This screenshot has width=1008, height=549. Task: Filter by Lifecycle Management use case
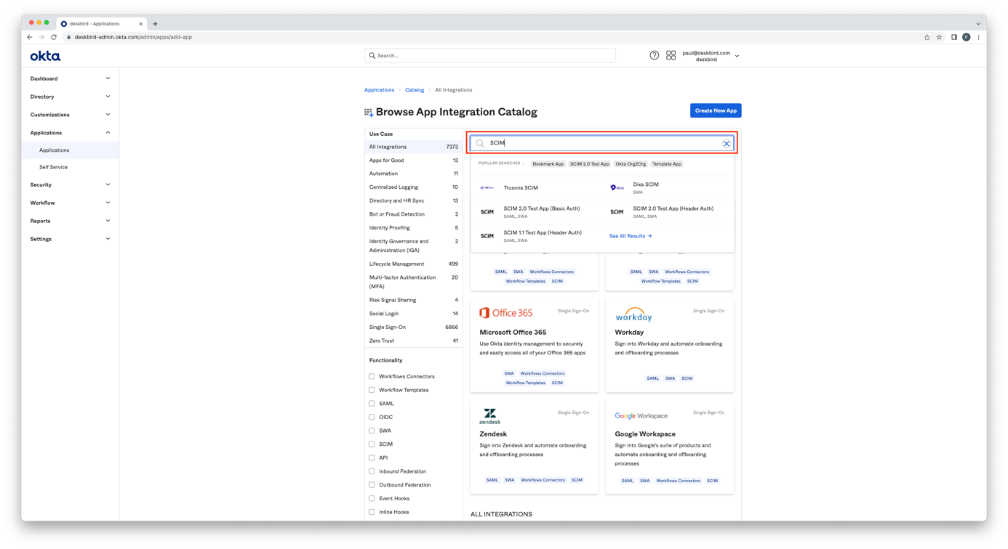click(396, 264)
